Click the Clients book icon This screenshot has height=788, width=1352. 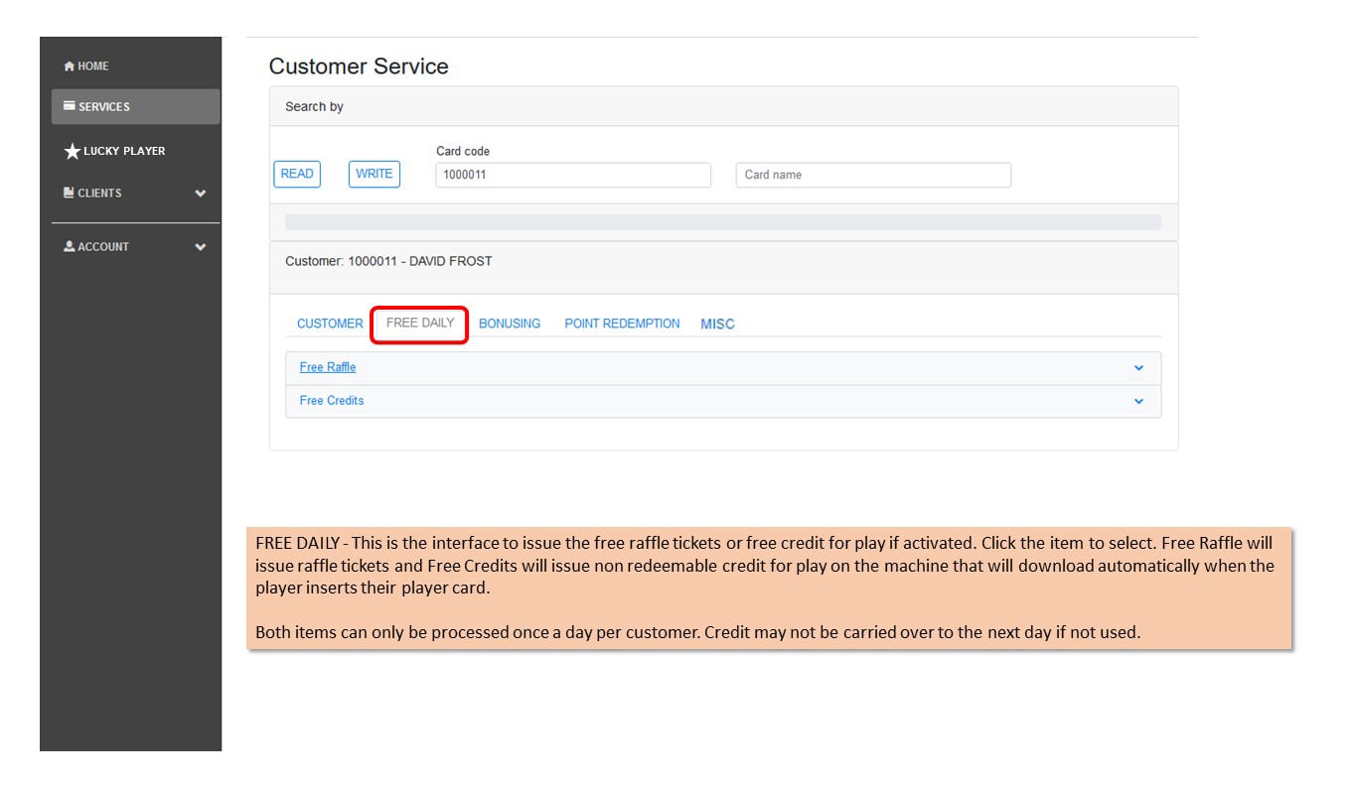click(x=69, y=193)
